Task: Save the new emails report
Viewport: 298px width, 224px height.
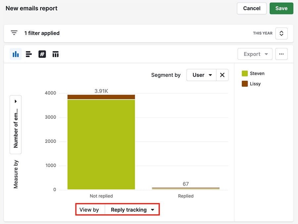Action: (x=281, y=8)
